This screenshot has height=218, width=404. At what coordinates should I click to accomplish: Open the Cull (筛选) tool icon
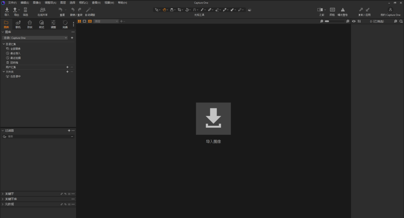click(x=25, y=10)
